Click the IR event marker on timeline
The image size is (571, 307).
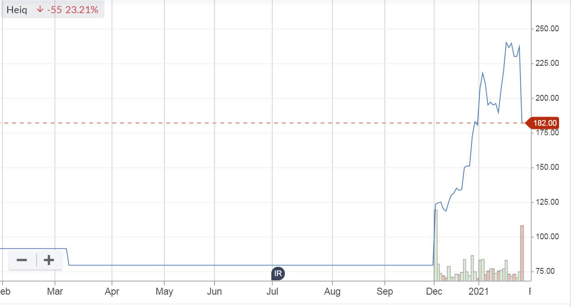point(278,273)
